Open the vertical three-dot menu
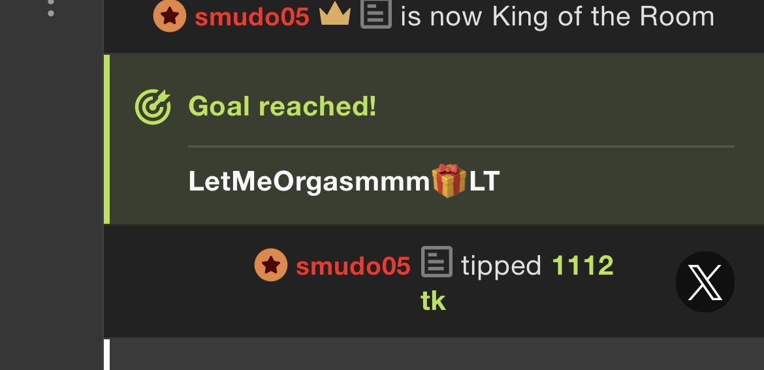Image resolution: width=764 pixels, height=370 pixels. coord(51,8)
